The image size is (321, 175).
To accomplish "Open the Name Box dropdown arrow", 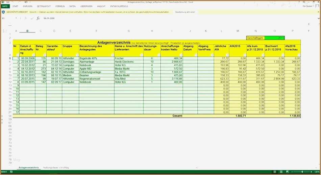I will (16, 18).
